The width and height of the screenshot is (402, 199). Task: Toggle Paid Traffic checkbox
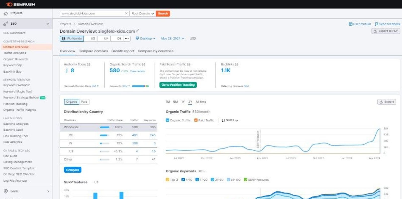click(196, 120)
